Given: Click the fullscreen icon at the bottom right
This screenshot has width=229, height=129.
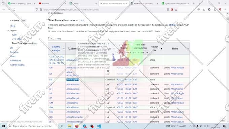Looking at the screenshot, I should click(223, 119).
